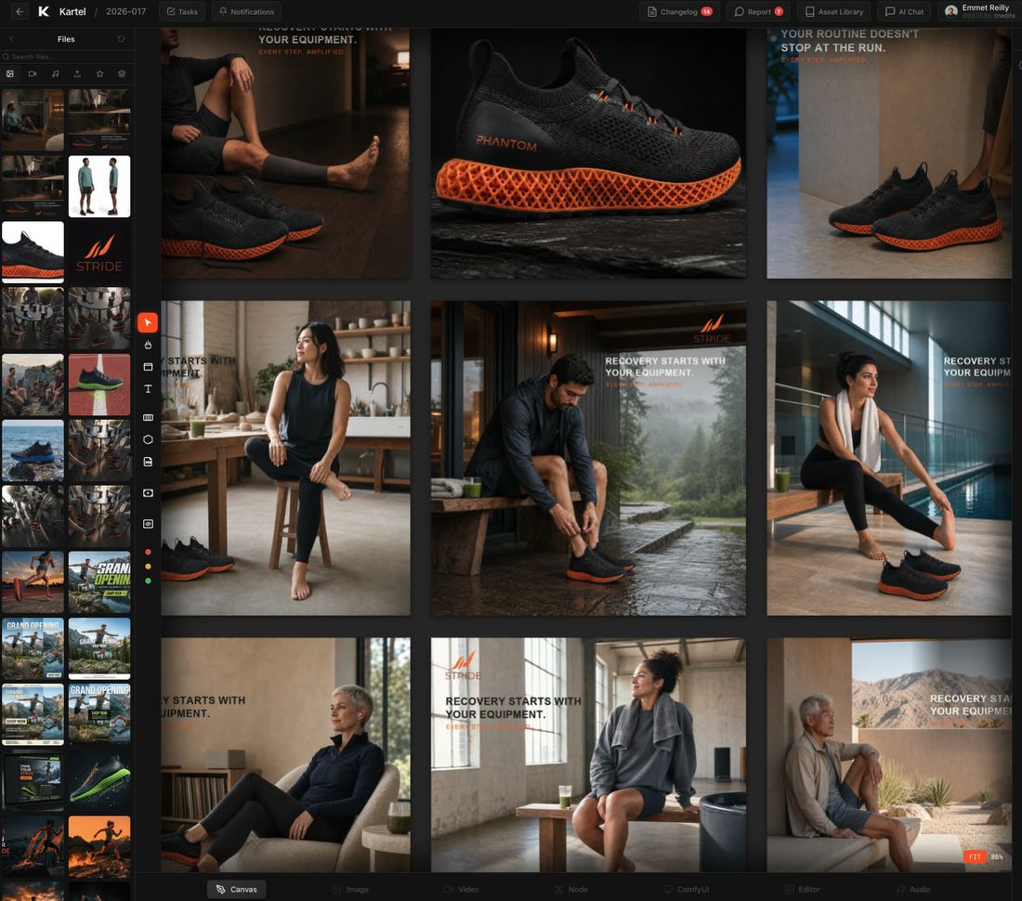Switch to the Canvas tab
The image size is (1022, 901).
click(237, 889)
